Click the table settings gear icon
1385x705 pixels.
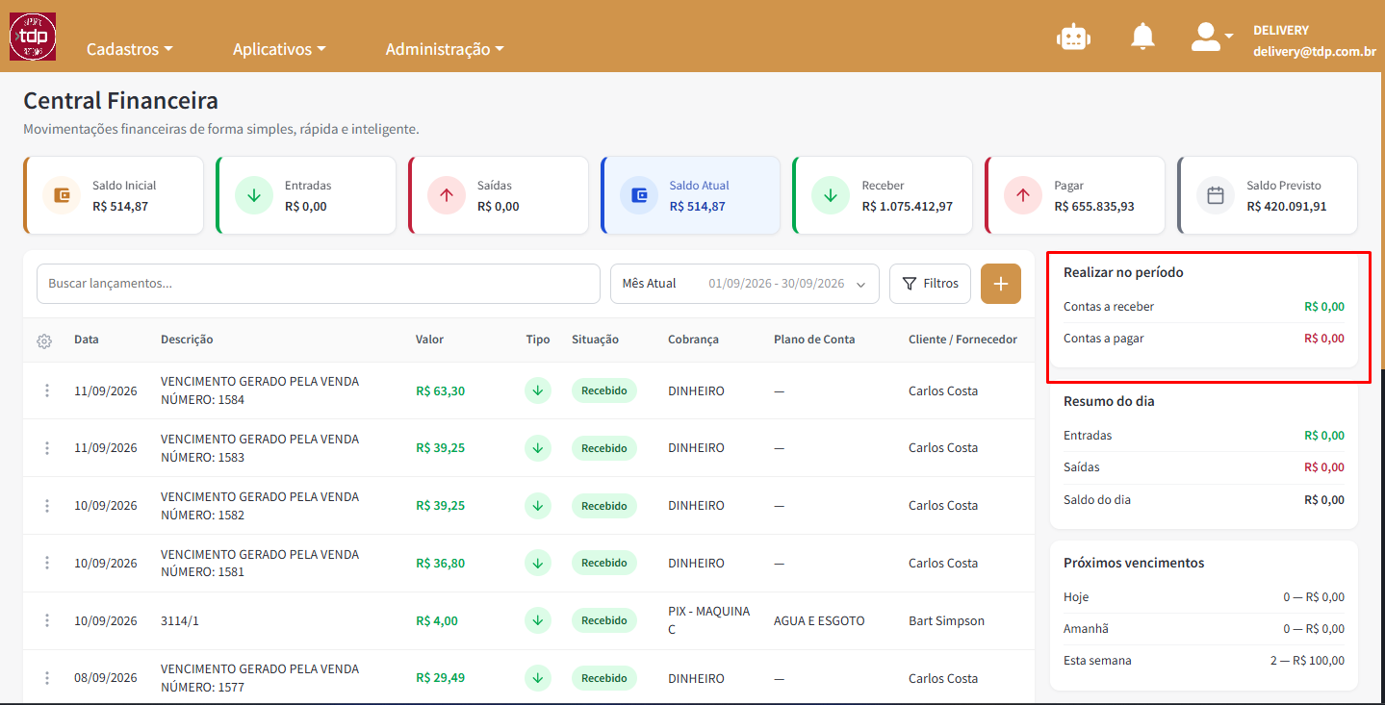click(44, 340)
